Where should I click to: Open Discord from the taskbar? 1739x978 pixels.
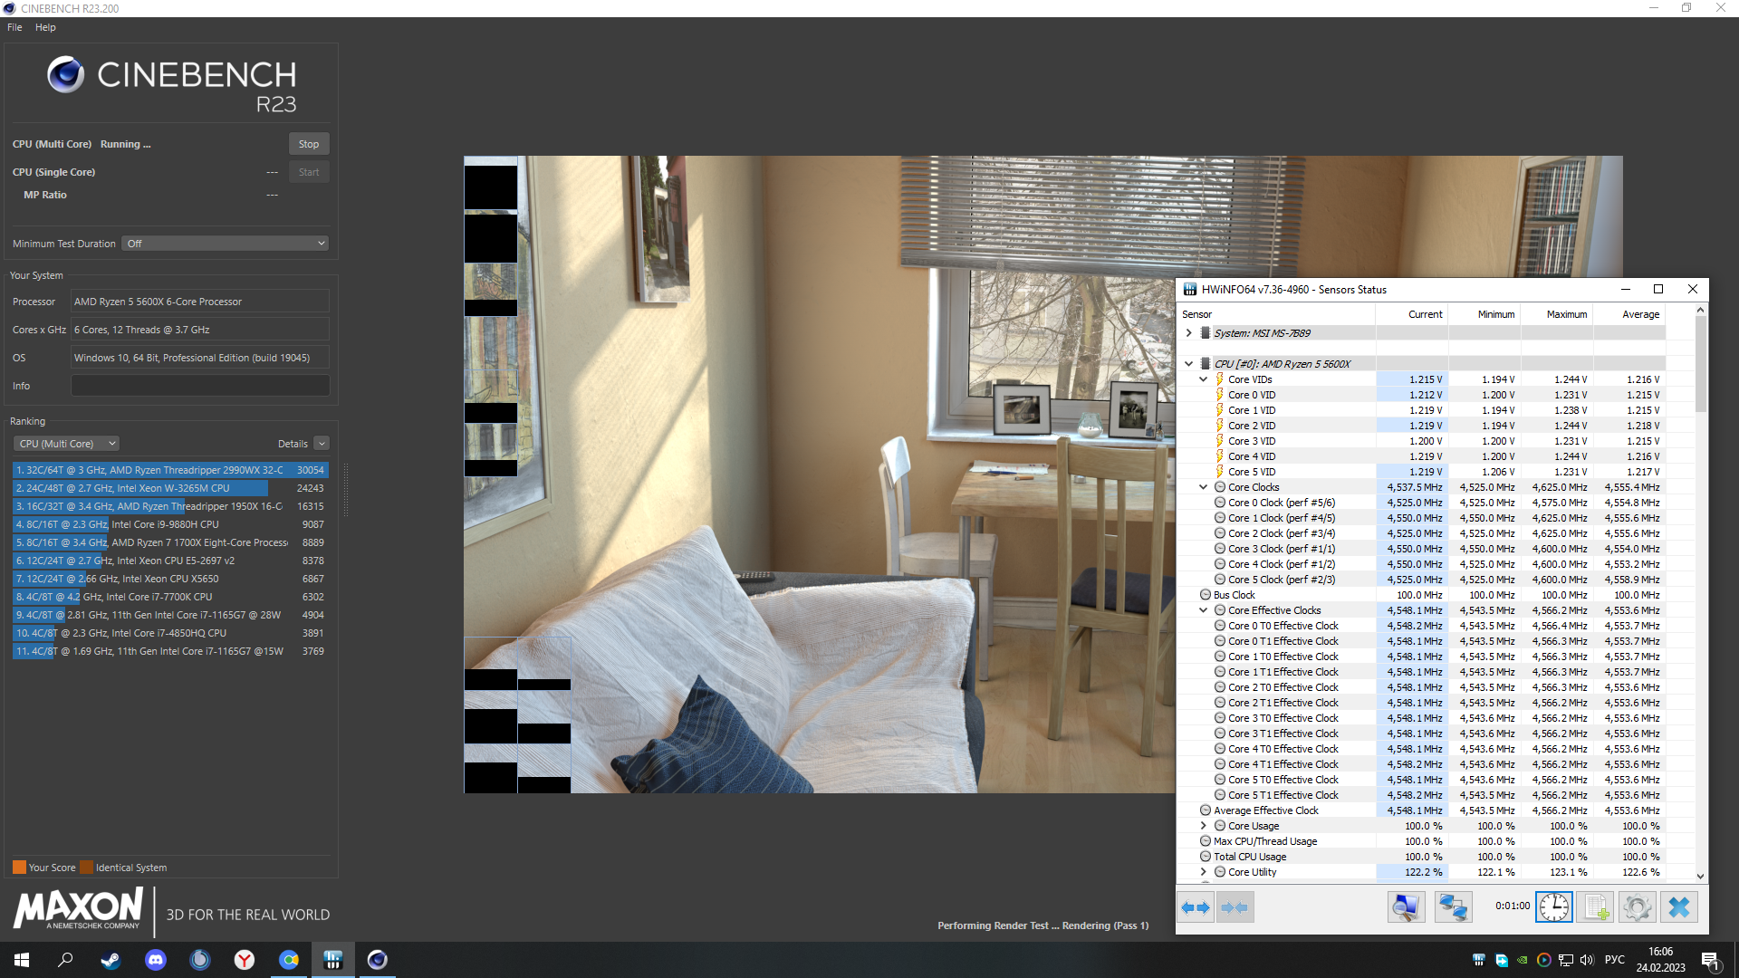tap(156, 960)
